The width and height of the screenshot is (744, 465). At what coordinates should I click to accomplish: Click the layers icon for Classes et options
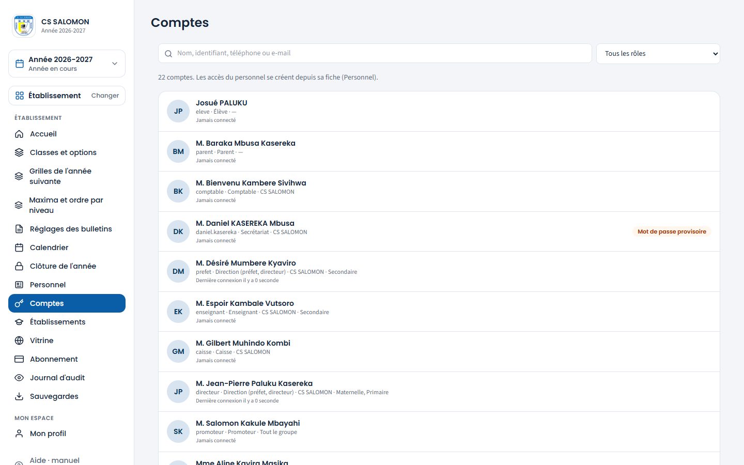coord(19,152)
